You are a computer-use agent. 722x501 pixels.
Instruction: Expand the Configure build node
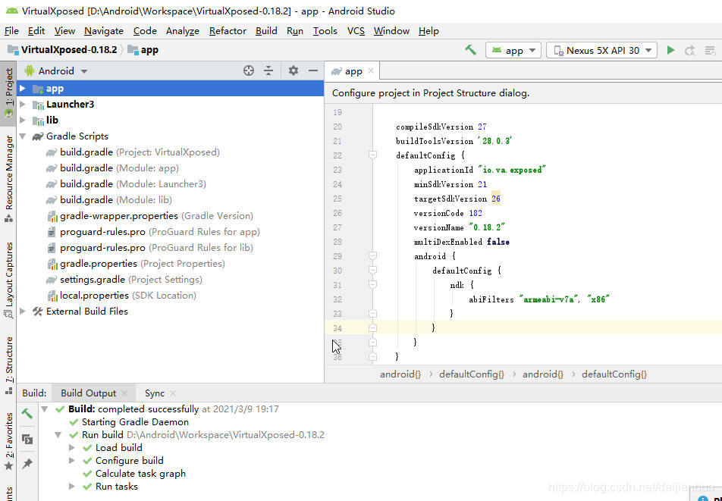tap(72, 461)
